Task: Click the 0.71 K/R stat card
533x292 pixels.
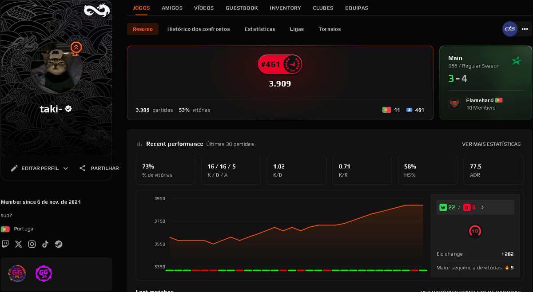Action: pos(362,170)
